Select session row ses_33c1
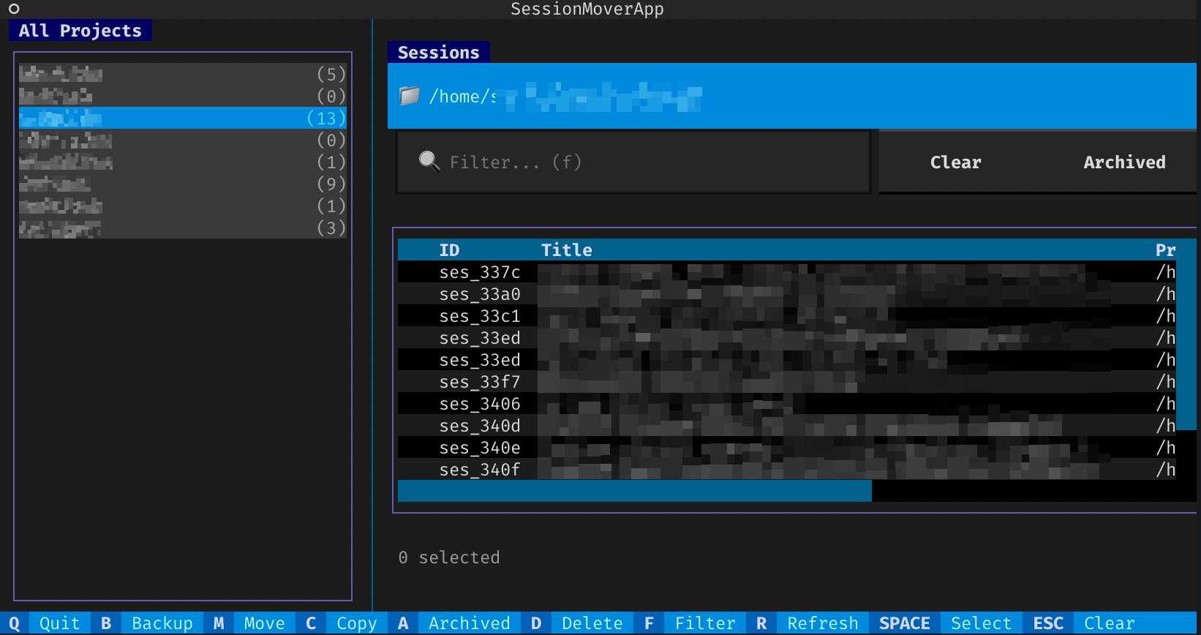1201x635 pixels. pyautogui.click(x=480, y=316)
